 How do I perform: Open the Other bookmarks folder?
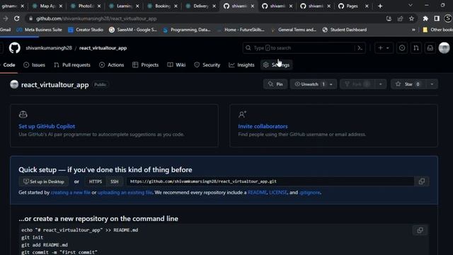pyautogui.click(x=437, y=30)
